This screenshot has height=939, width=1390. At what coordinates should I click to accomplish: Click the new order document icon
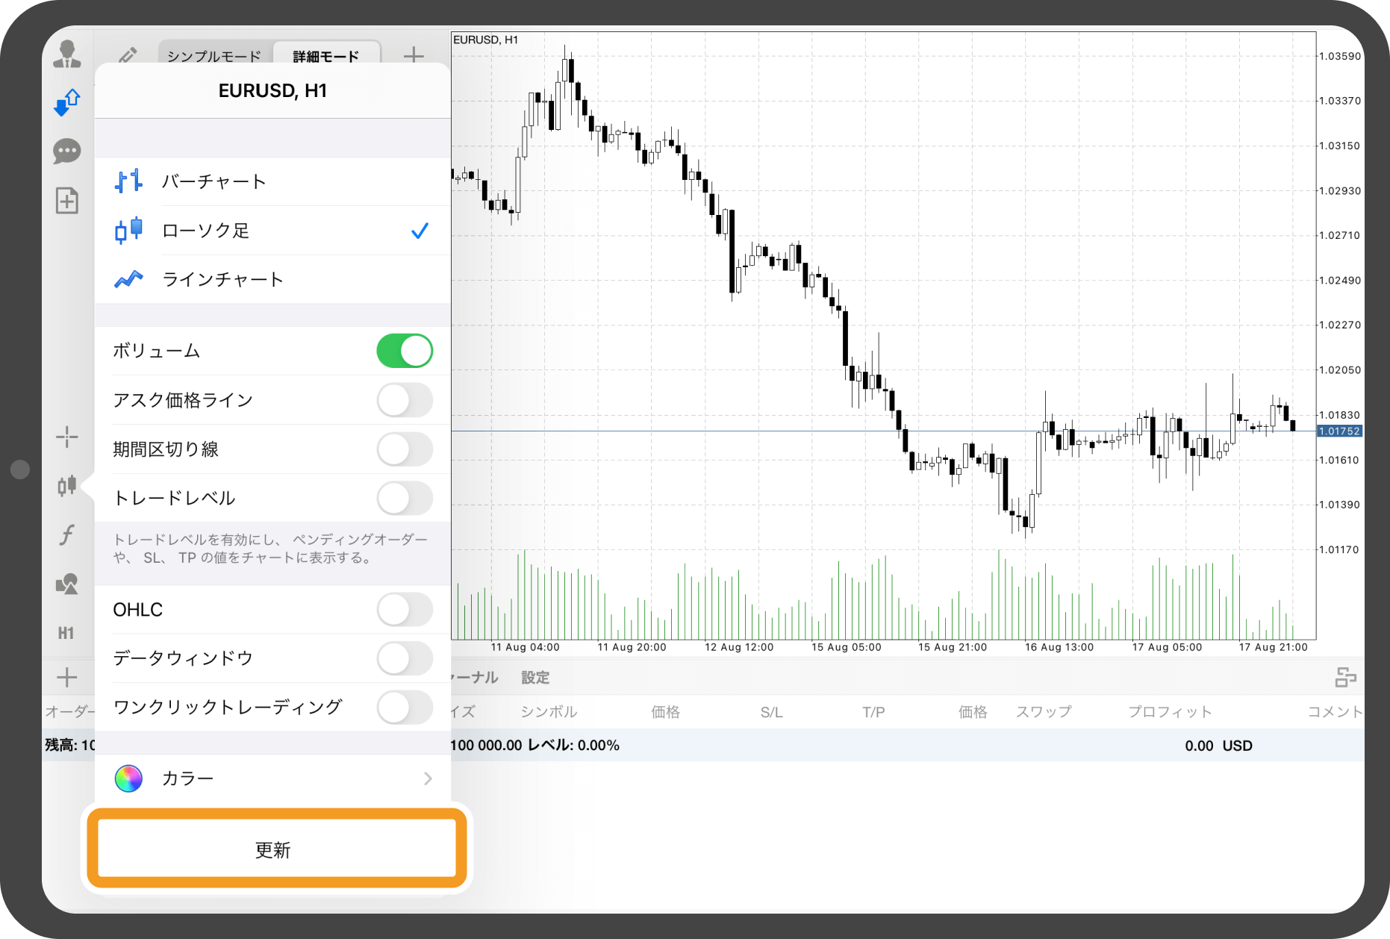pyautogui.click(x=67, y=200)
